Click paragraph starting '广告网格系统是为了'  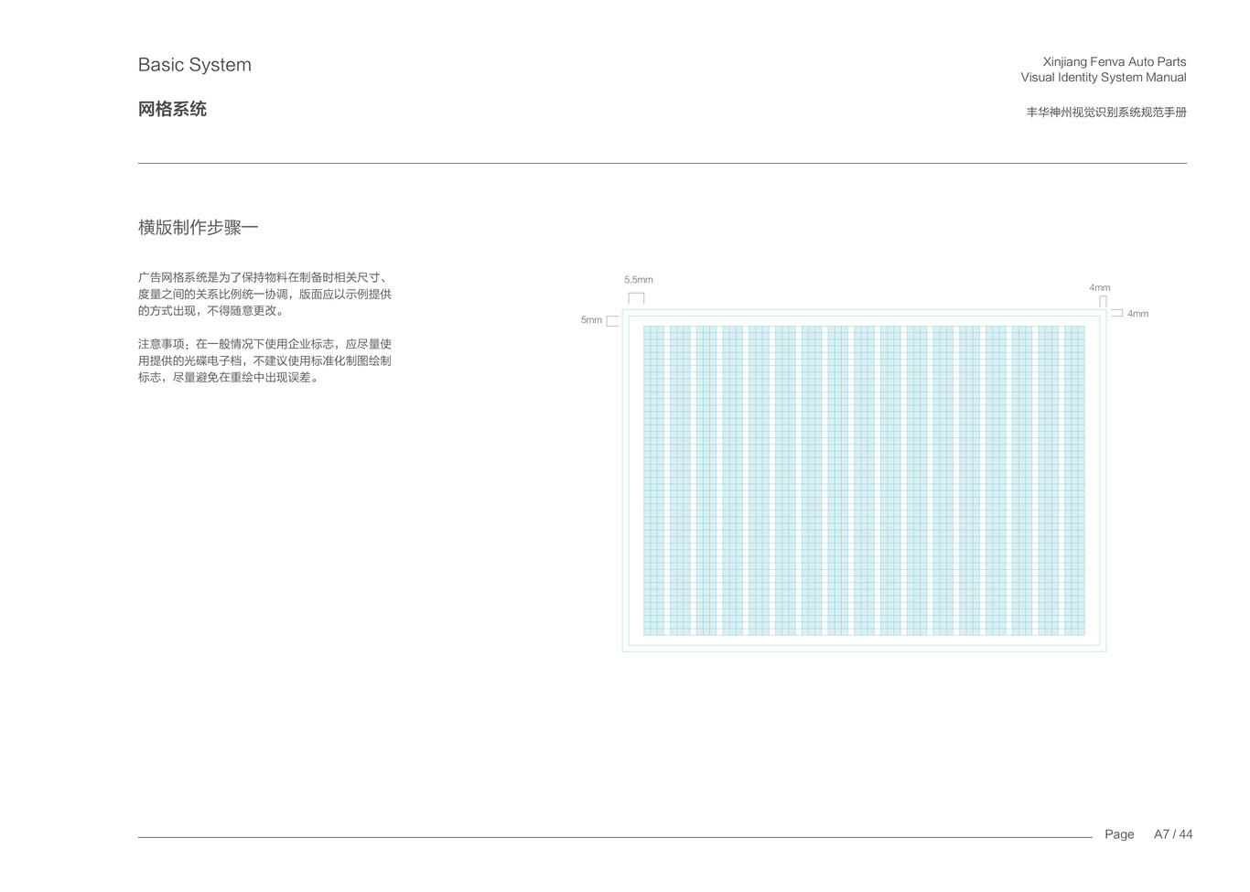264,294
